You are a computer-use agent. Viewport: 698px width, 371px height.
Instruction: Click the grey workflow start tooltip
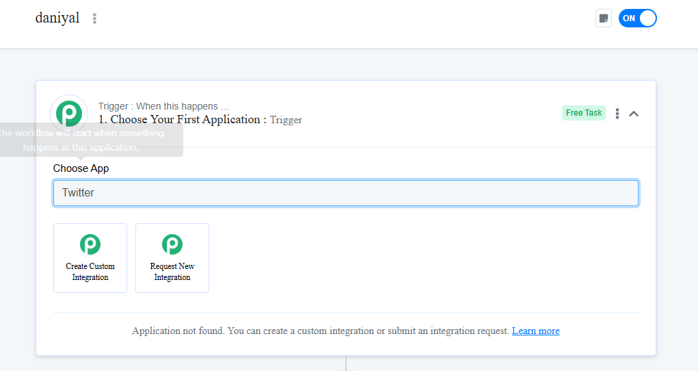(89, 140)
